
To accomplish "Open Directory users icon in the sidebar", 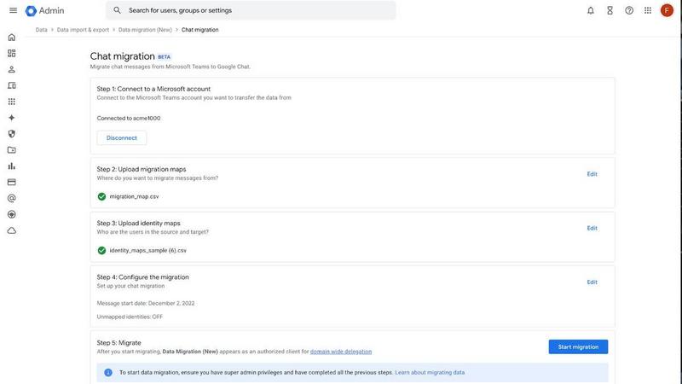I will pyautogui.click(x=12, y=69).
